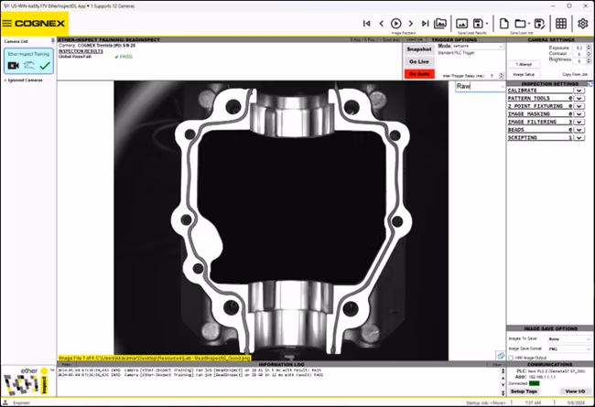Image resolution: width=595 pixels, height=407 pixels.
Task: Expand the 2 Point Fixturing section
Action: (579, 106)
